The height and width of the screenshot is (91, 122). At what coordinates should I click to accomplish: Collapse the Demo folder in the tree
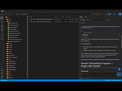6,21
